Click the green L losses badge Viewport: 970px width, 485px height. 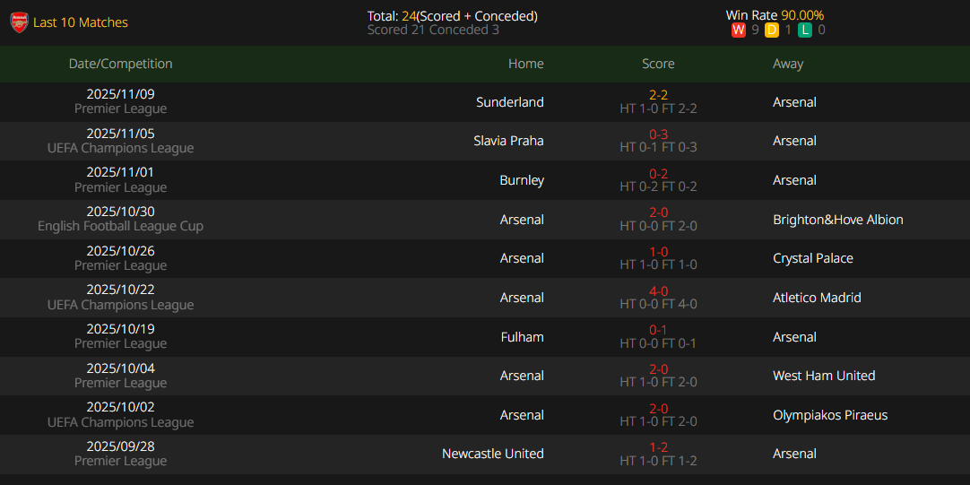[805, 30]
